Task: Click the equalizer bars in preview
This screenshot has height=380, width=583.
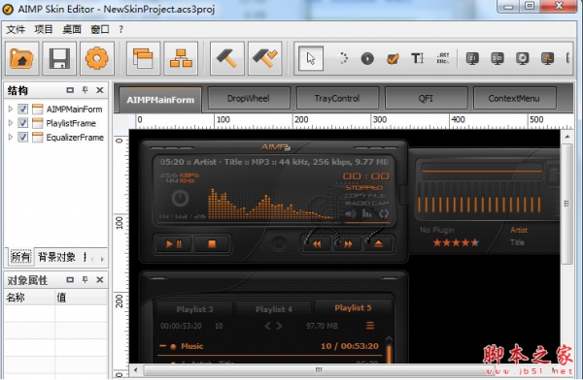Action: click(480, 205)
